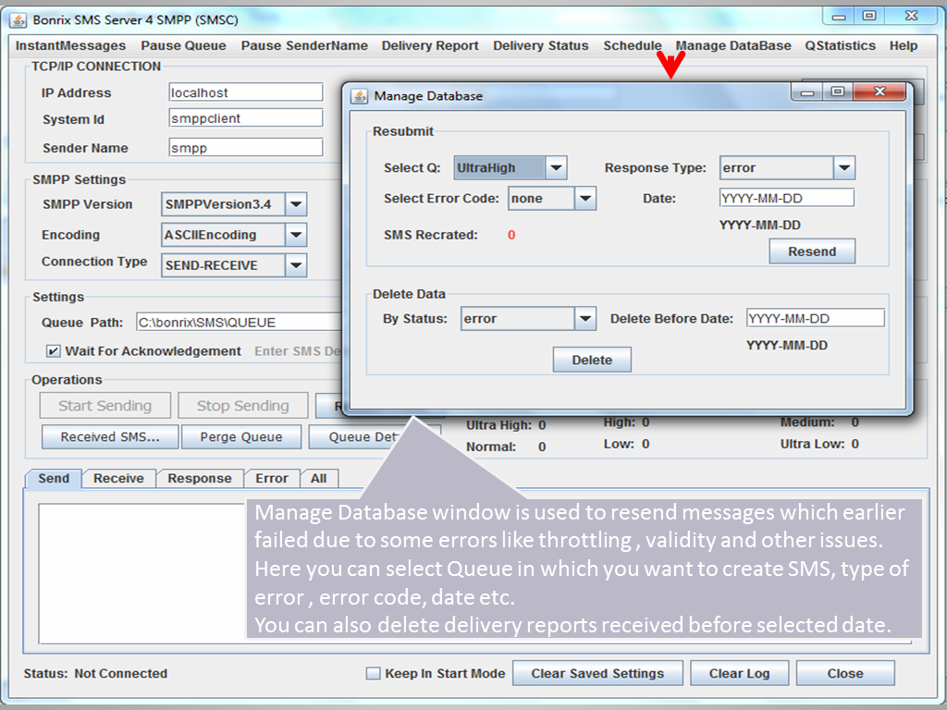Click the Start Sending button
The height and width of the screenshot is (710, 947).
(x=105, y=406)
